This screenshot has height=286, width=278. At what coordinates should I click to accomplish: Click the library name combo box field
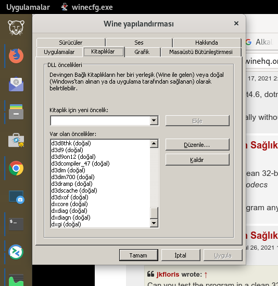100,120
